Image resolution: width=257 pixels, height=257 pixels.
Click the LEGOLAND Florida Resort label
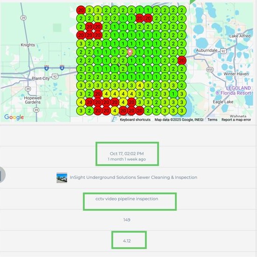[234, 91]
